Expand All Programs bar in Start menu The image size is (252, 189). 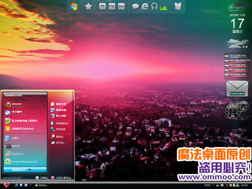tap(25, 170)
